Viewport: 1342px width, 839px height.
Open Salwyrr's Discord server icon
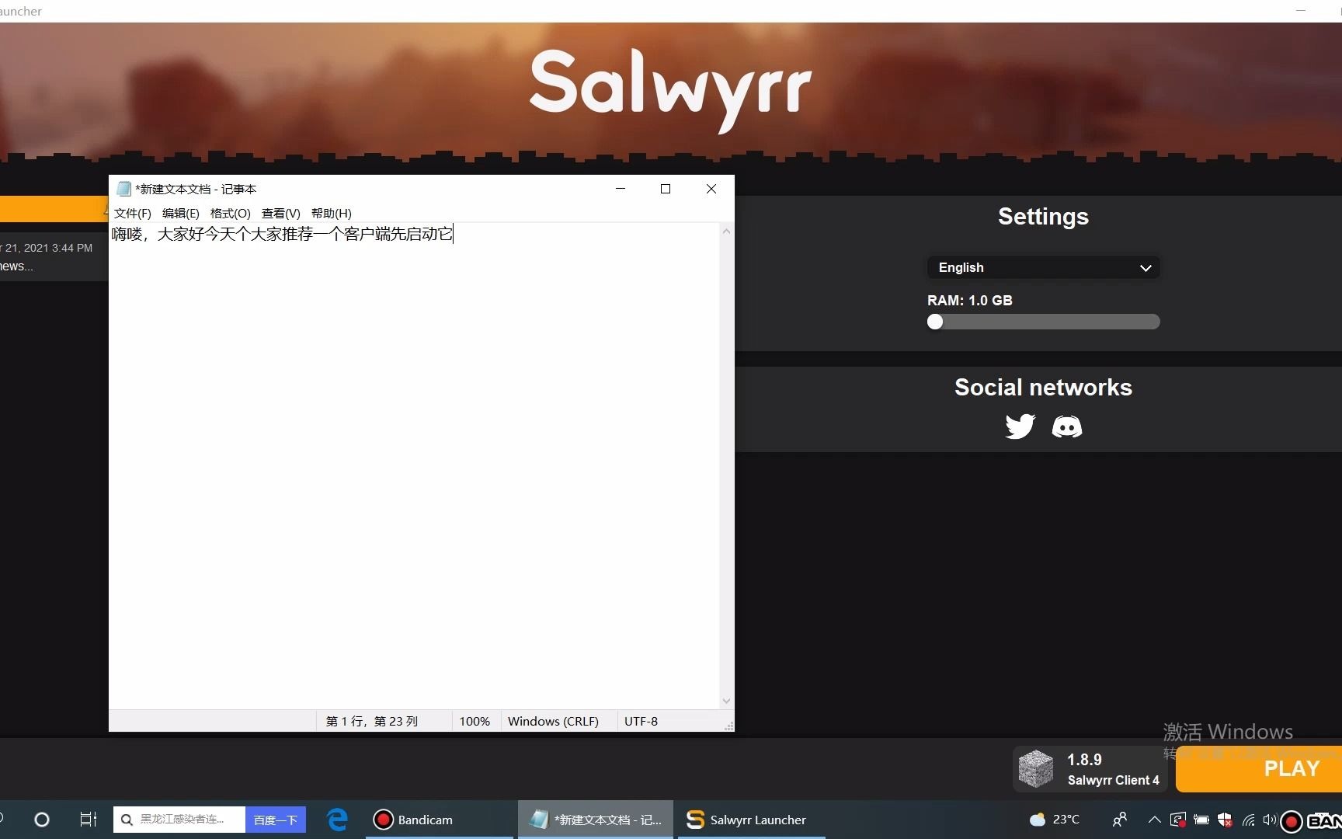(x=1066, y=426)
